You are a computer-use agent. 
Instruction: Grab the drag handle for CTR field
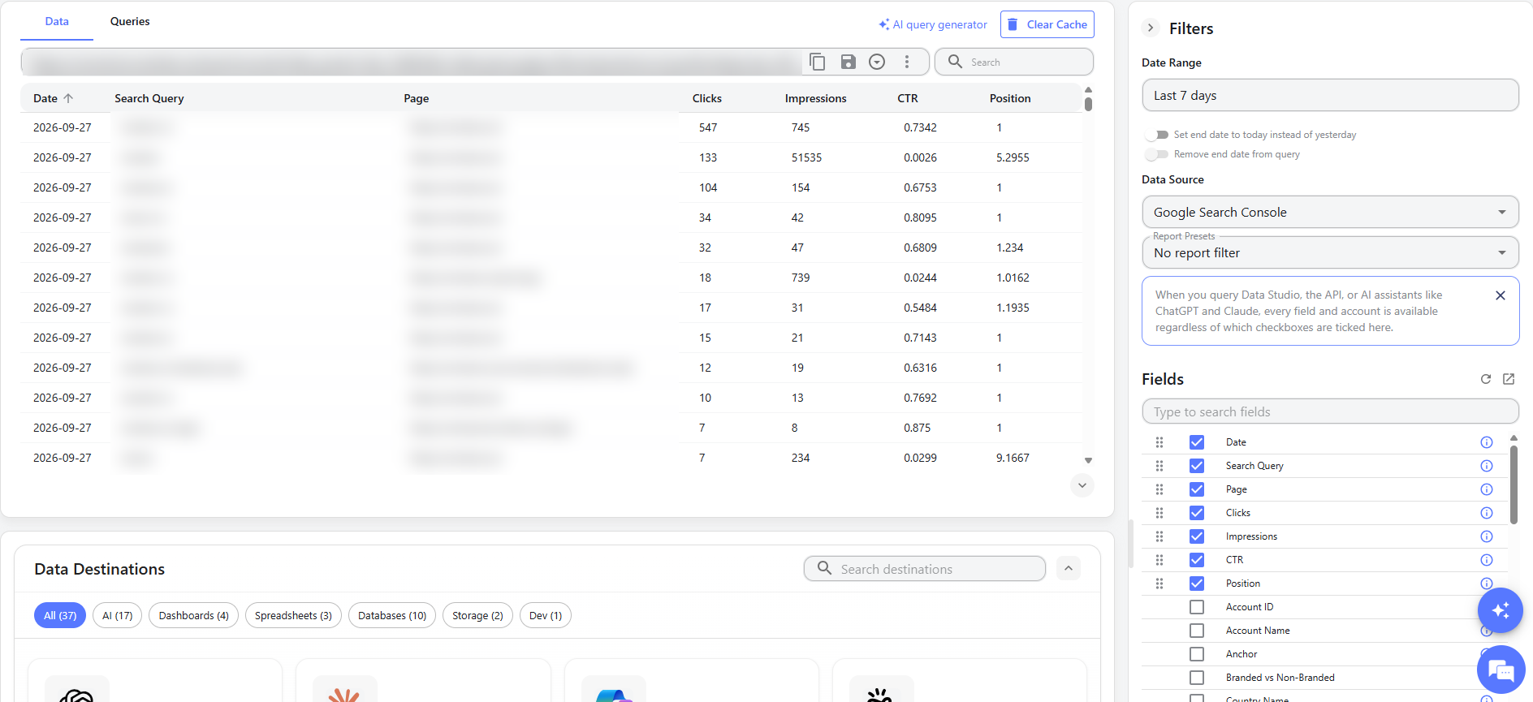pyautogui.click(x=1159, y=560)
